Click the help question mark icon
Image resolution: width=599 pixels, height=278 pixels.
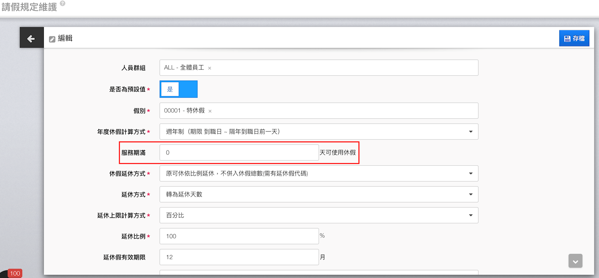63,3
